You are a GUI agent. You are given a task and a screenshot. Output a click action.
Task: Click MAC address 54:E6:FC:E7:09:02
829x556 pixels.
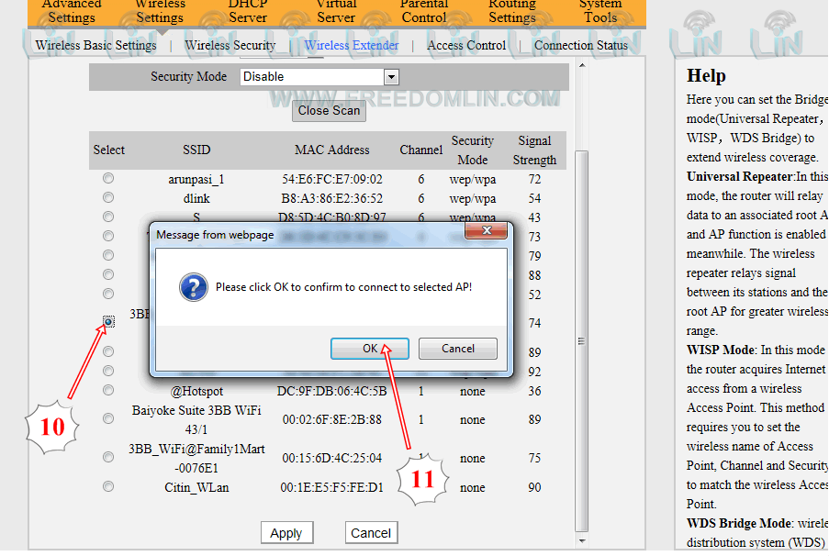[x=332, y=179]
